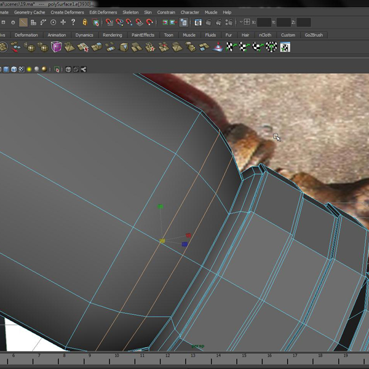The image size is (369, 369).
Task: Open the Character menu
Action: (x=189, y=12)
